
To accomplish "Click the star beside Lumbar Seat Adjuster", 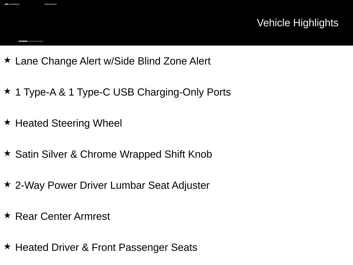I will click(7, 185).
